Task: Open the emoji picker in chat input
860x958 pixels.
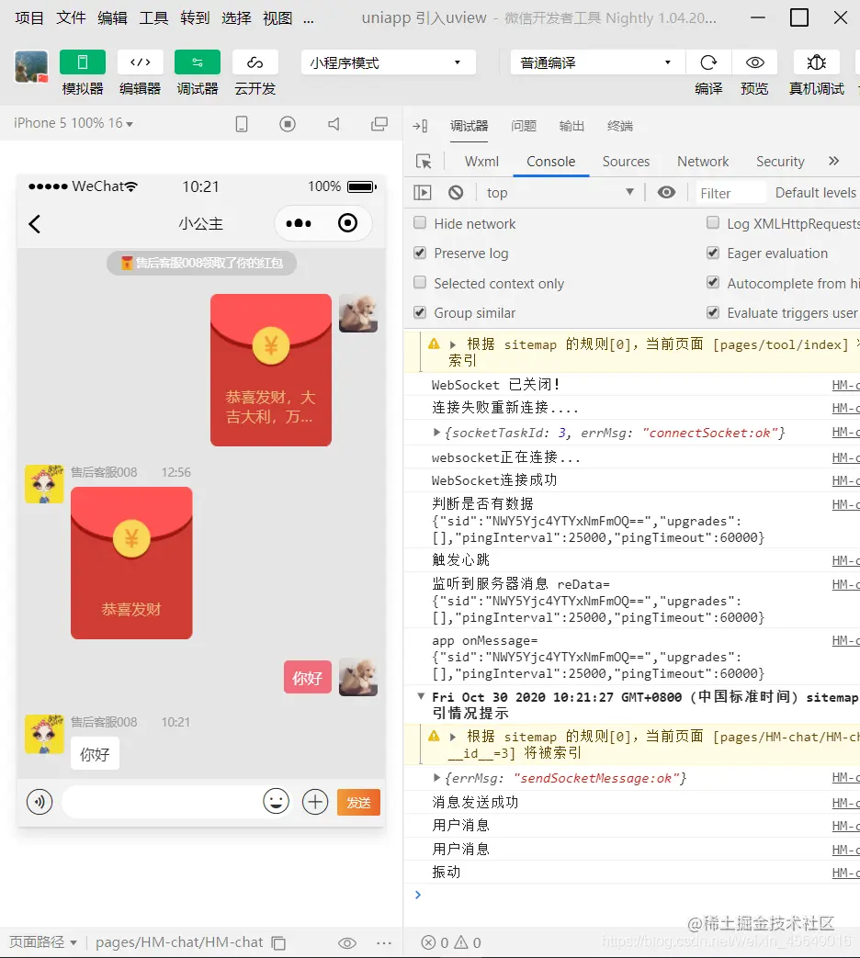Action: [x=276, y=801]
